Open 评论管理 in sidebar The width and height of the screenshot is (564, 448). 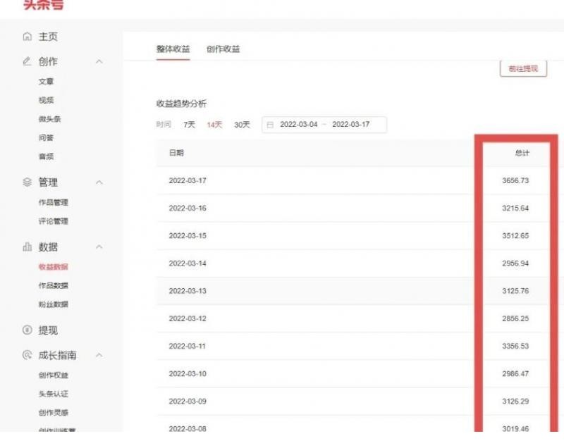pos(54,221)
